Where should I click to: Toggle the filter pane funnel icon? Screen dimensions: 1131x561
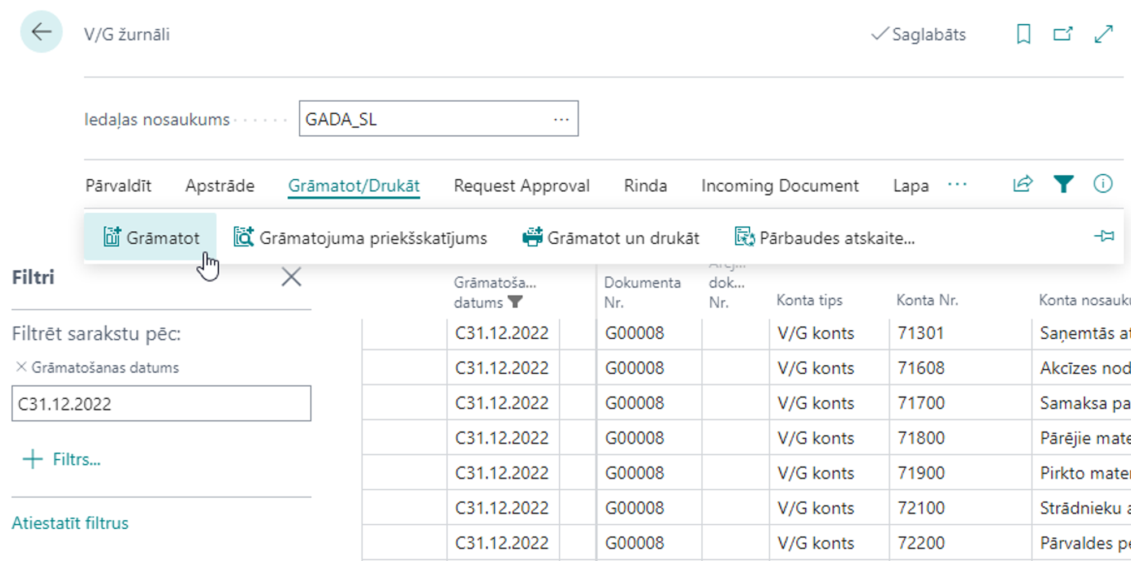tap(1063, 184)
